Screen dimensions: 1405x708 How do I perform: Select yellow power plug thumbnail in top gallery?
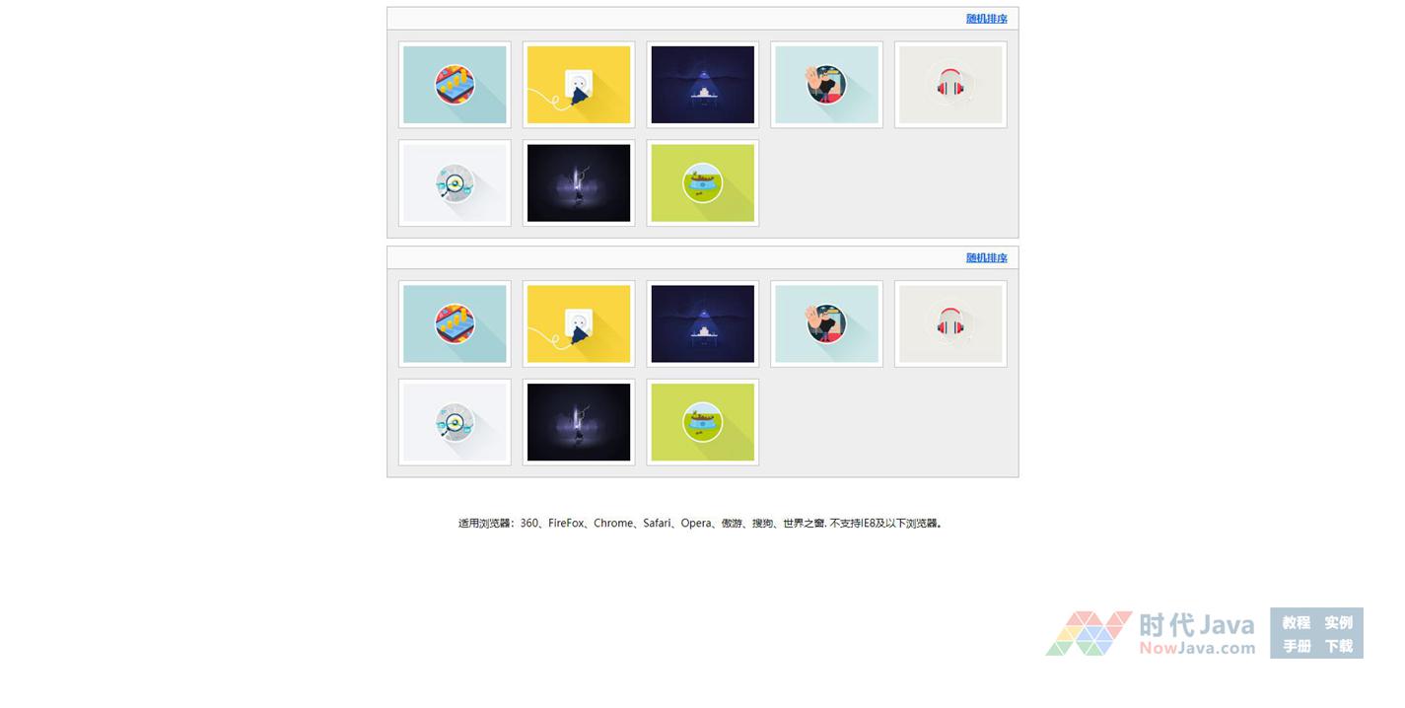pyautogui.click(x=579, y=85)
